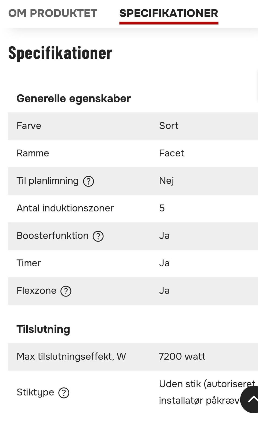This screenshot has height=427, width=258.
Task: Select the Nej value for planlimning
Action: click(x=167, y=181)
